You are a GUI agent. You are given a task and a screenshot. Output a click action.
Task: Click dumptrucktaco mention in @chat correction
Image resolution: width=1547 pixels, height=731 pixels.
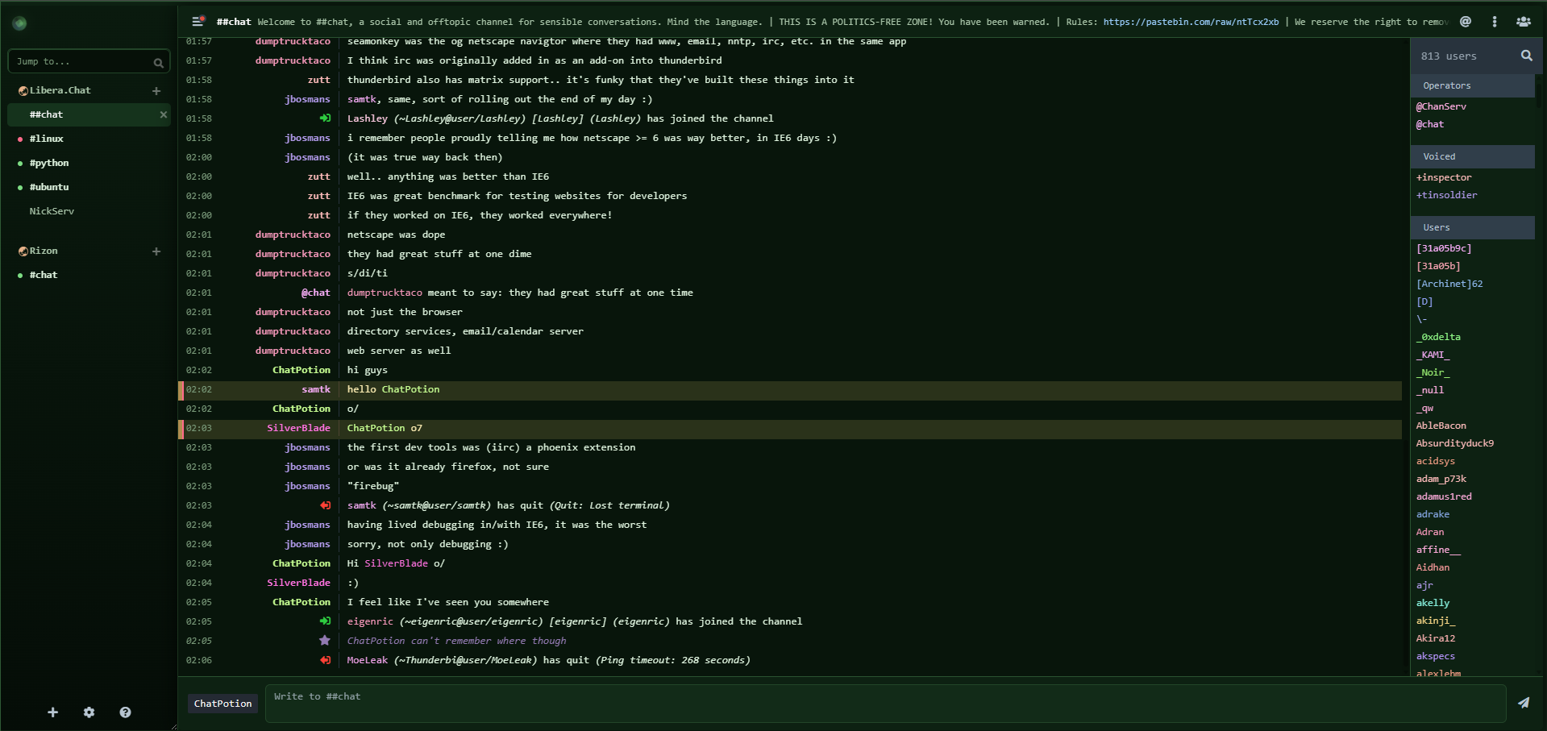pyautogui.click(x=385, y=293)
